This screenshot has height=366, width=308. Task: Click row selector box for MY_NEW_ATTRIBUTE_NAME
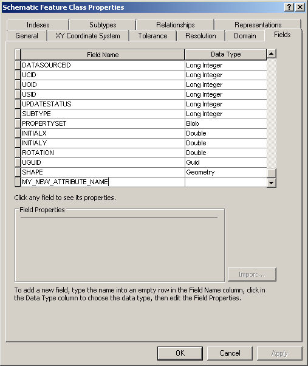click(18, 182)
